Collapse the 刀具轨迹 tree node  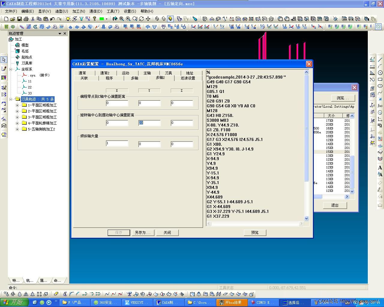11,99
